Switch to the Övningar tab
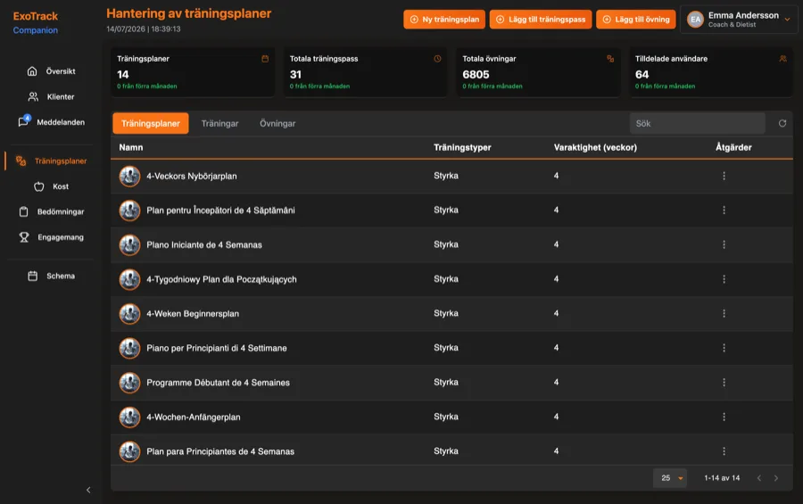Viewport: 803px width, 504px height. point(277,123)
